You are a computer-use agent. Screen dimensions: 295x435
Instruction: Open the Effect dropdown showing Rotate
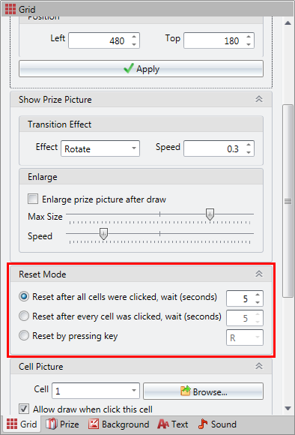tap(100, 148)
